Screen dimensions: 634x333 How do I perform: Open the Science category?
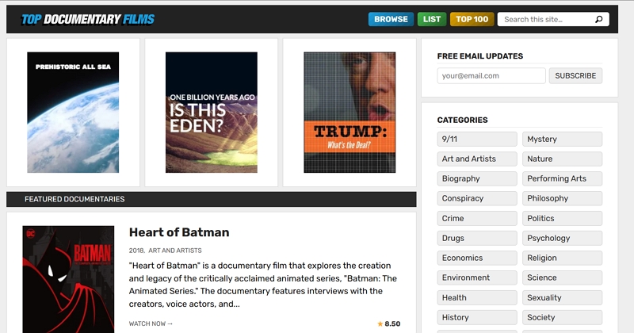(563, 277)
